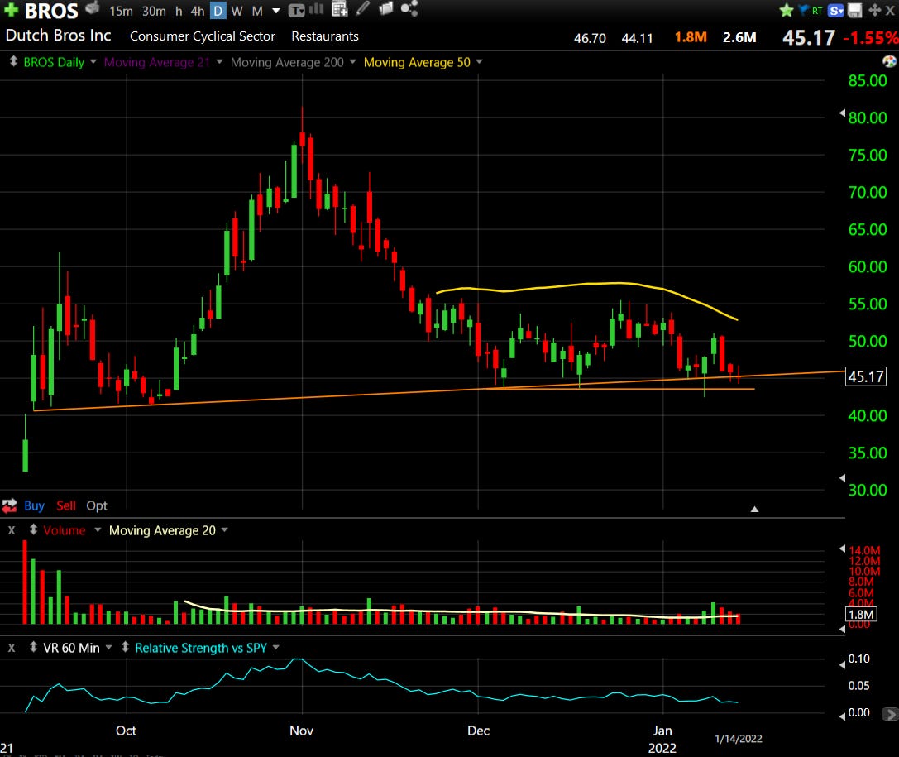
Task: Select the pencil drawing tool
Action: [x=363, y=8]
